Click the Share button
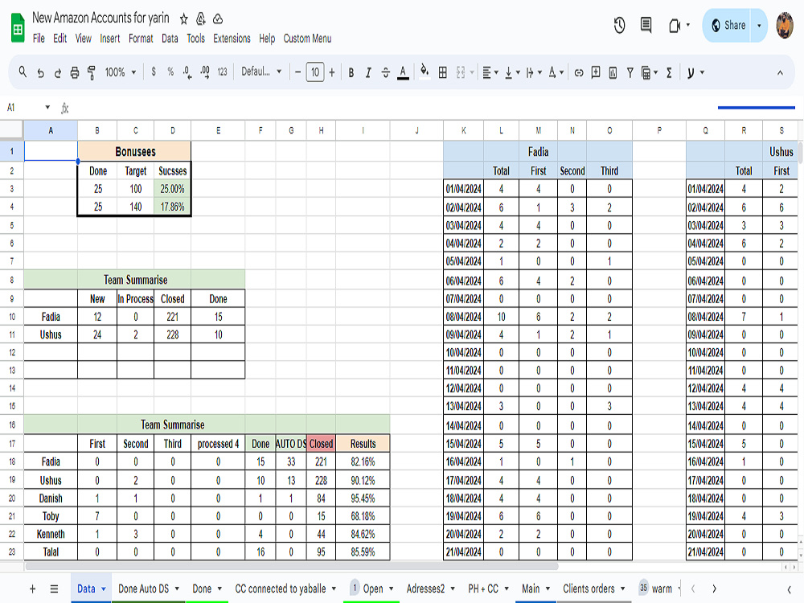 (728, 25)
